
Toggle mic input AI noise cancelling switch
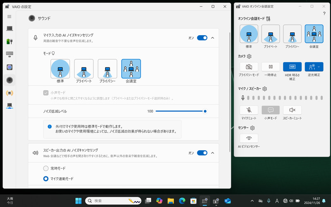point(202,38)
